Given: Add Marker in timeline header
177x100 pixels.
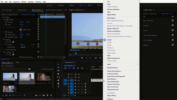Looking at the screenshot, I should coord(78,68).
